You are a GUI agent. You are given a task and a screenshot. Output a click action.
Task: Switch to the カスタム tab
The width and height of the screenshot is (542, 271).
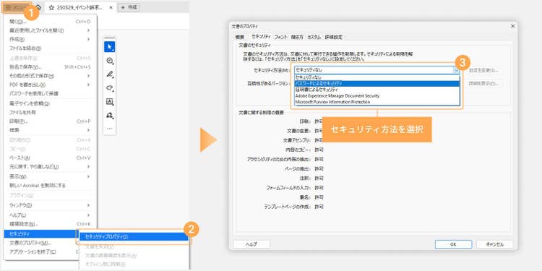[314, 37]
